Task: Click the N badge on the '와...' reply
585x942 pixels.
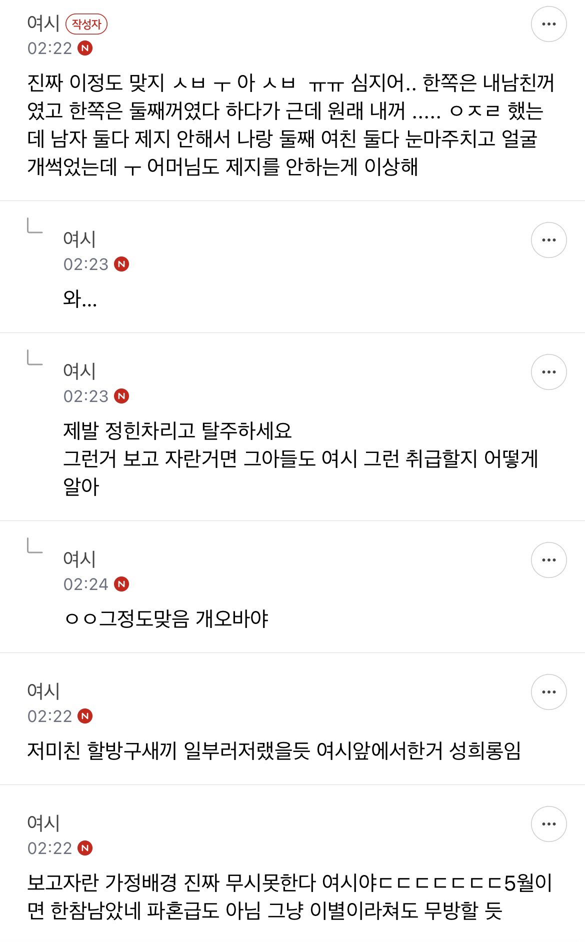Action: pyautogui.click(x=121, y=264)
